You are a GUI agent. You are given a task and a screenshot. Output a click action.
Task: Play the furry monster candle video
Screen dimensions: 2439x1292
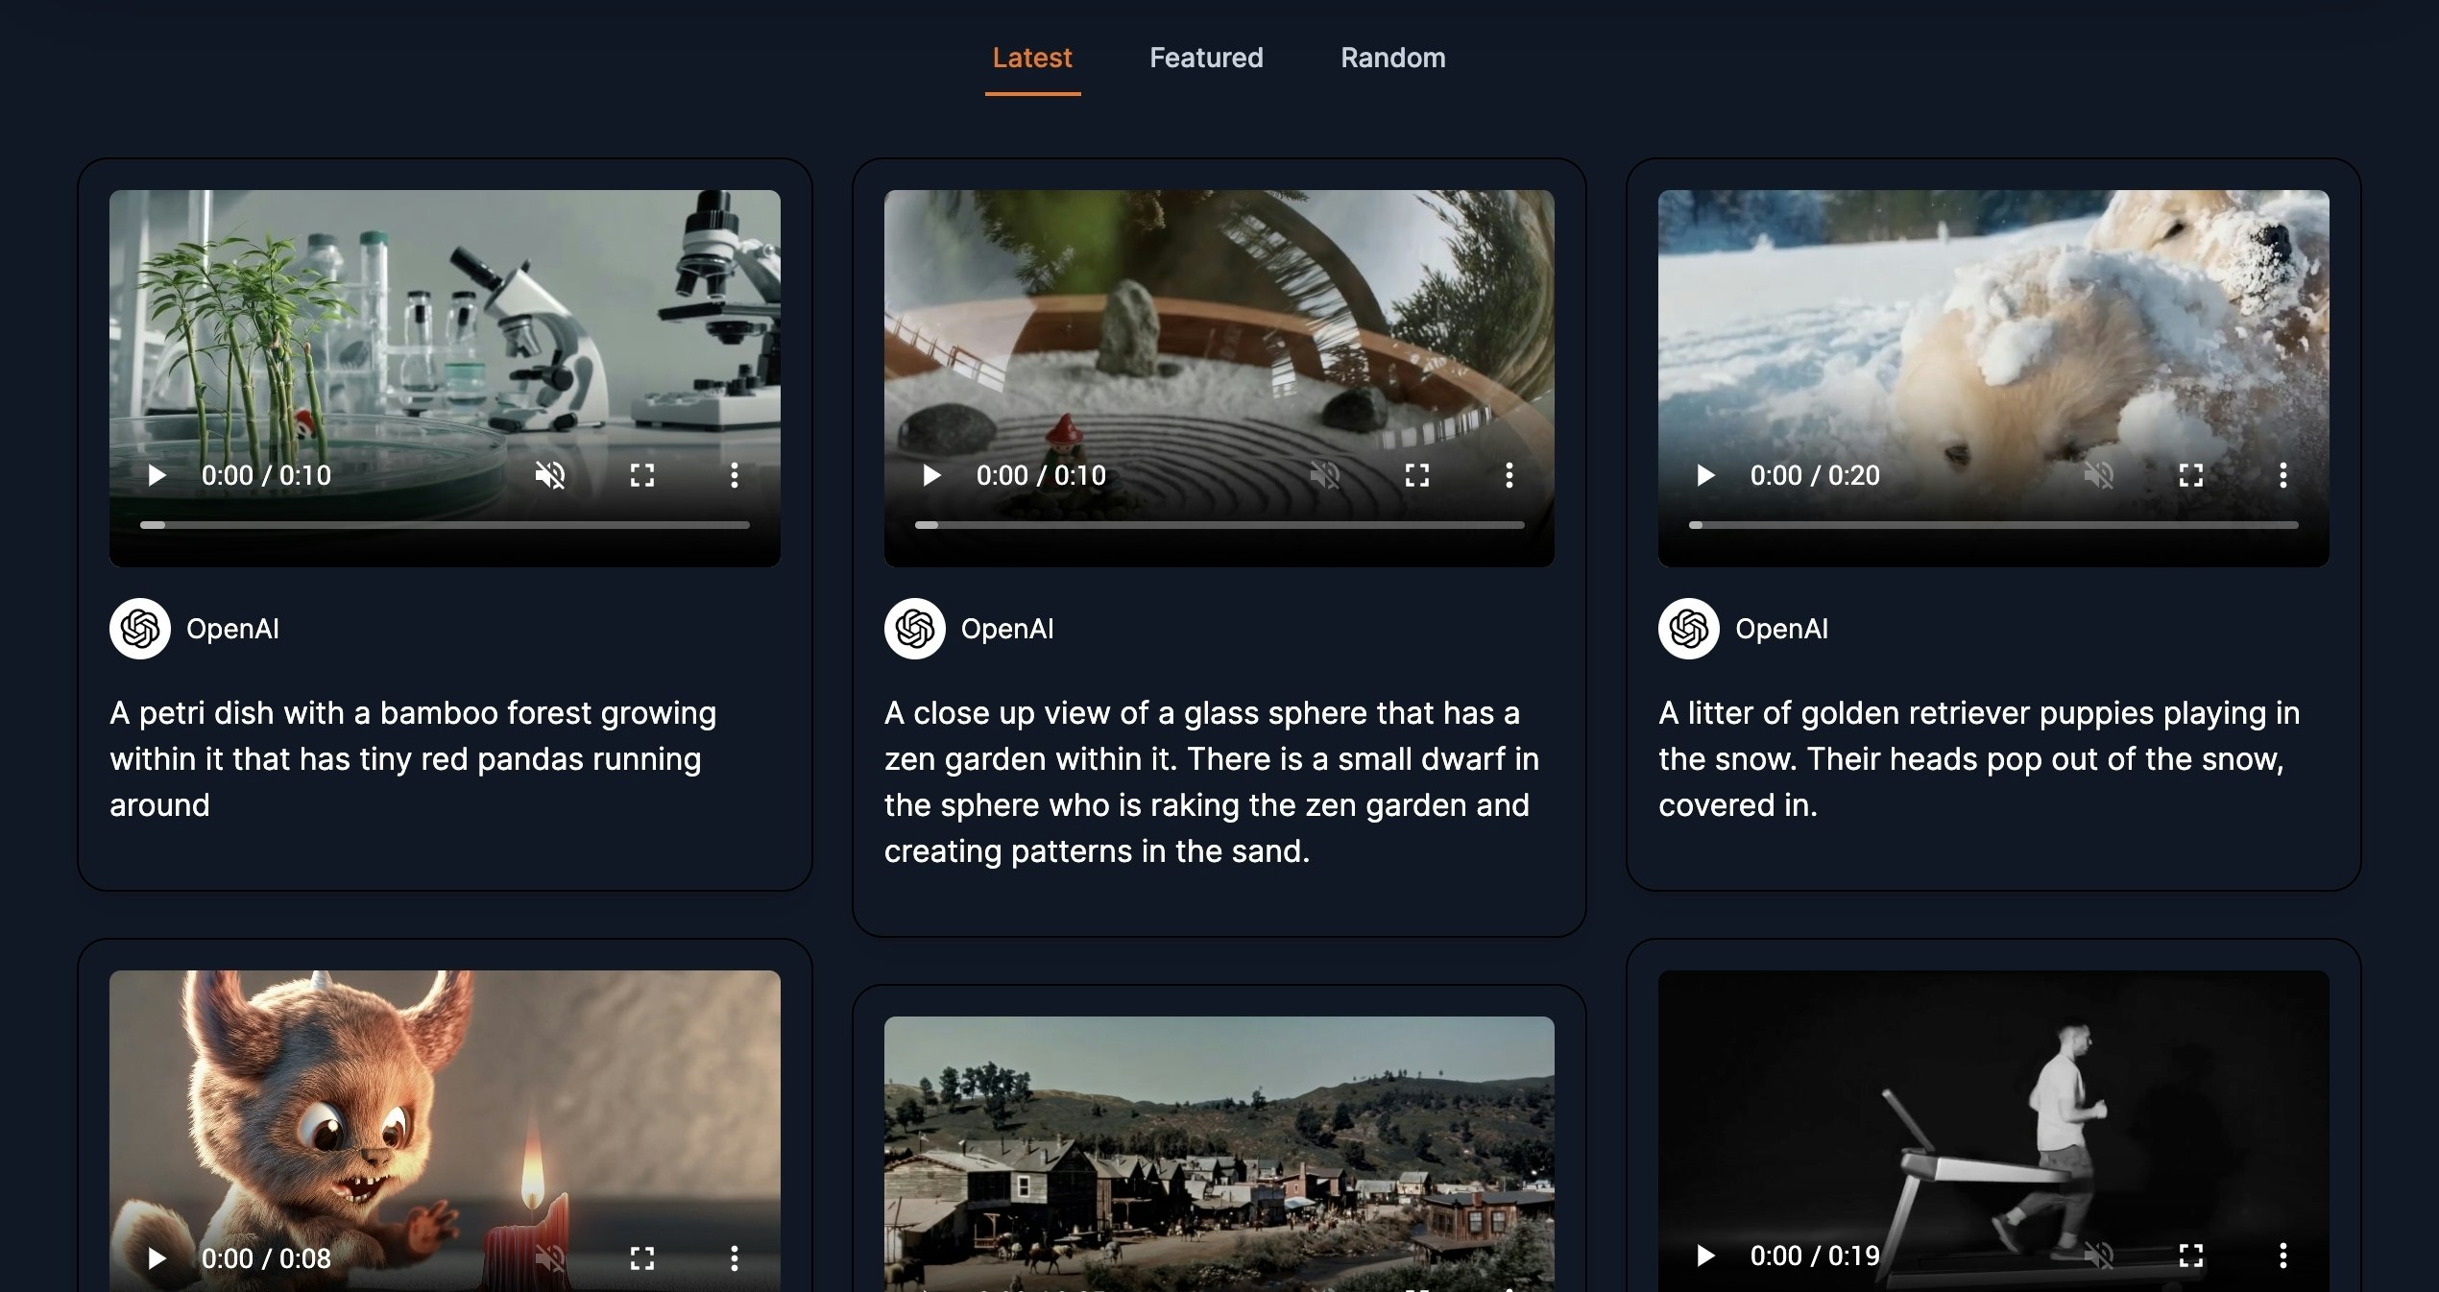(x=157, y=1258)
